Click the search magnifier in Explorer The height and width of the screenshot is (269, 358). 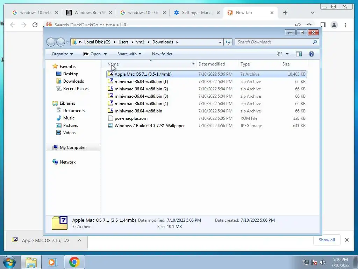tap(315, 42)
